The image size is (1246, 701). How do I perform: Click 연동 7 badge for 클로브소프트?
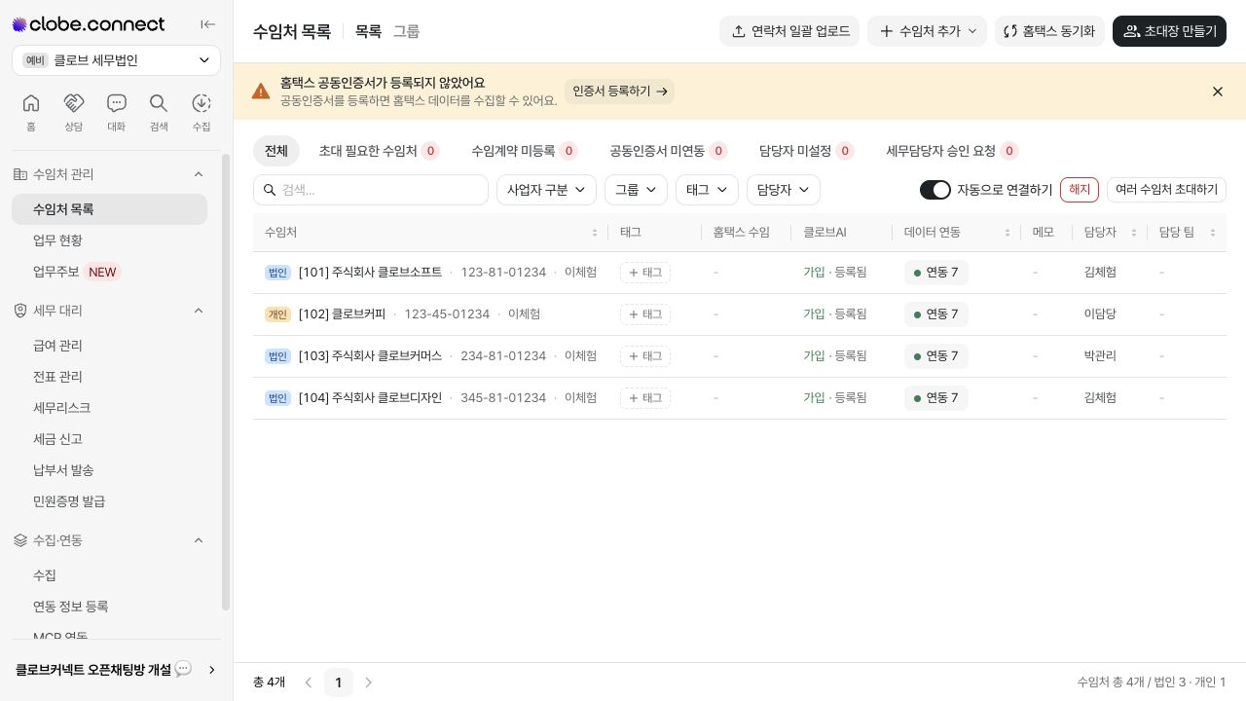936,273
